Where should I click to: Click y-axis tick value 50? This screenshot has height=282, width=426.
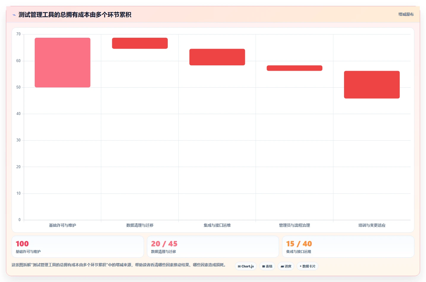(18, 87)
